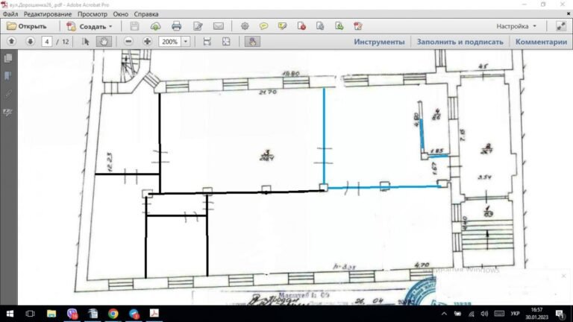Click the Save floppy disk icon
The height and width of the screenshot is (322, 573).
click(134, 26)
